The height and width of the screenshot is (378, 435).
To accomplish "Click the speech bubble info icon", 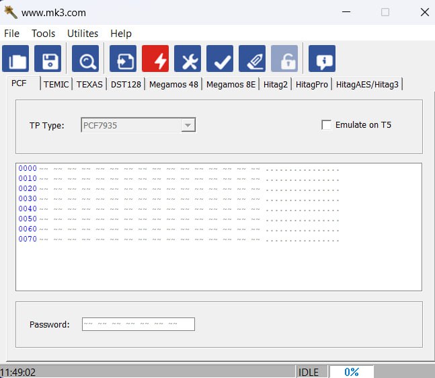I will (322, 59).
